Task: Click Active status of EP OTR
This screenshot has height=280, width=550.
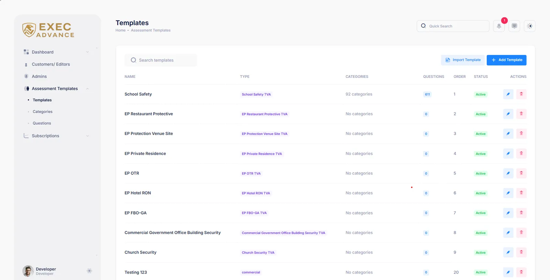Action: tap(481, 174)
